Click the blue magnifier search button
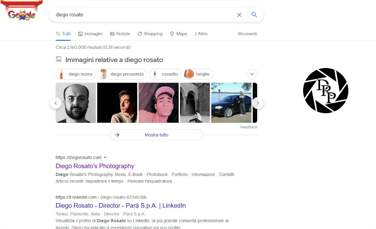Viewport: 376px width, 229px height. click(x=254, y=15)
